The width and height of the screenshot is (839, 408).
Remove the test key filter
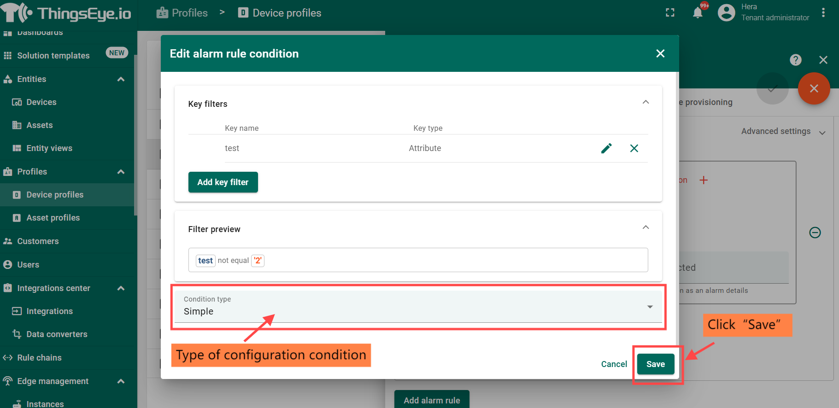point(634,148)
